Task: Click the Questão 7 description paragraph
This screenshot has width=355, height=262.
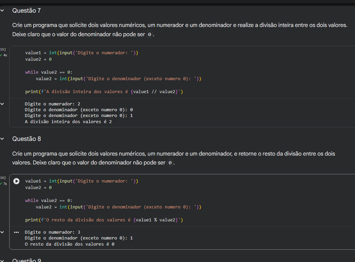Action: coord(179,30)
